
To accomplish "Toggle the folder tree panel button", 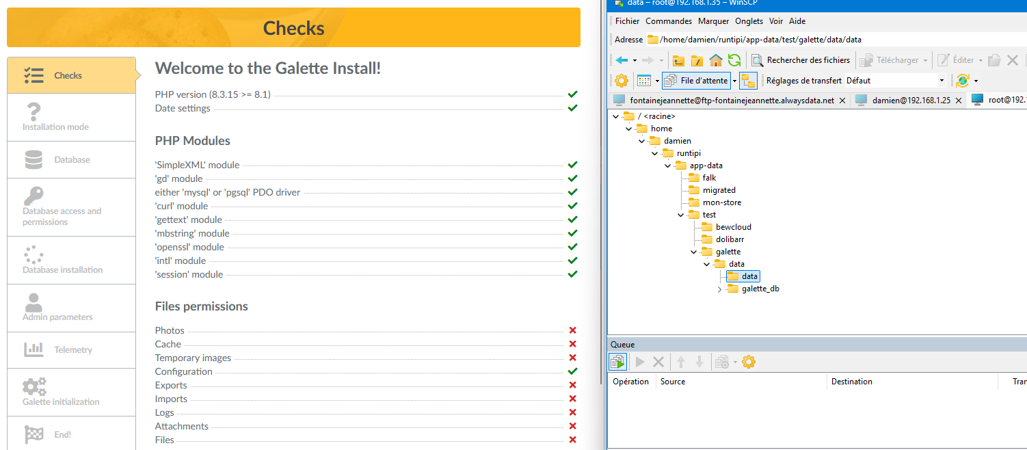I will tap(748, 81).
